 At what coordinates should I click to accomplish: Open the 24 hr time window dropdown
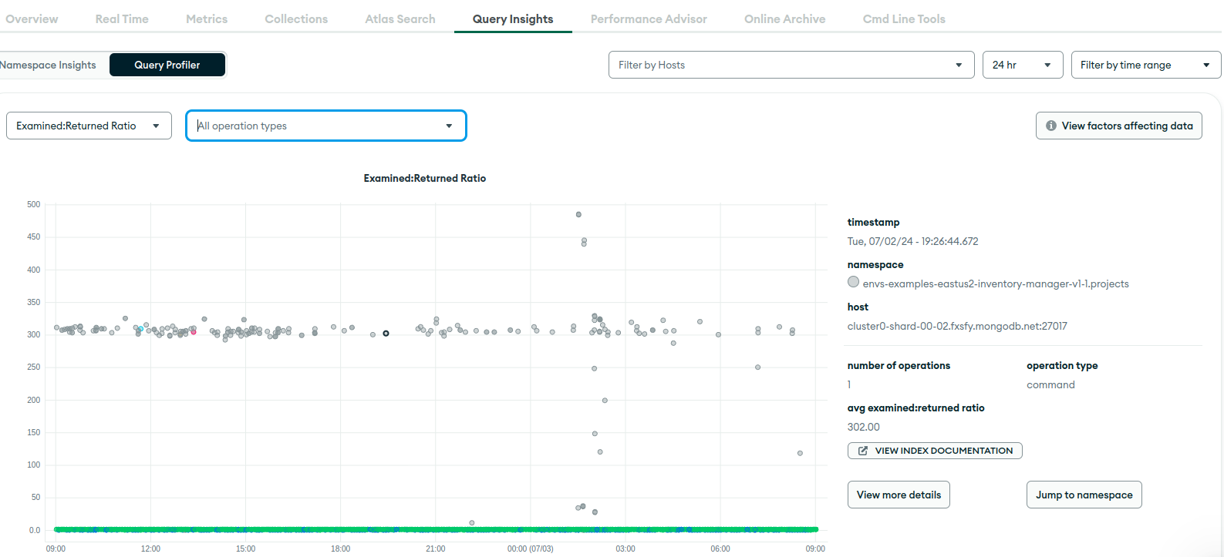(x=1022, y=65)
